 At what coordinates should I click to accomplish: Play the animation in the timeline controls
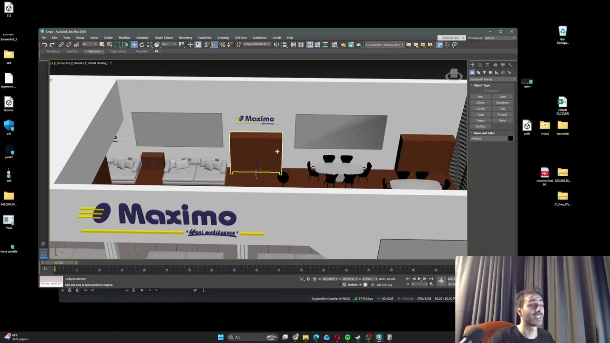coord(419,279)
